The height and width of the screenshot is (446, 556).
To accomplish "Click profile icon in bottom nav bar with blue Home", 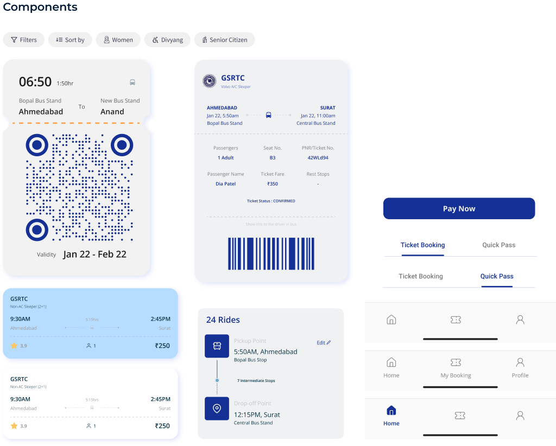I will pos(520,415).
